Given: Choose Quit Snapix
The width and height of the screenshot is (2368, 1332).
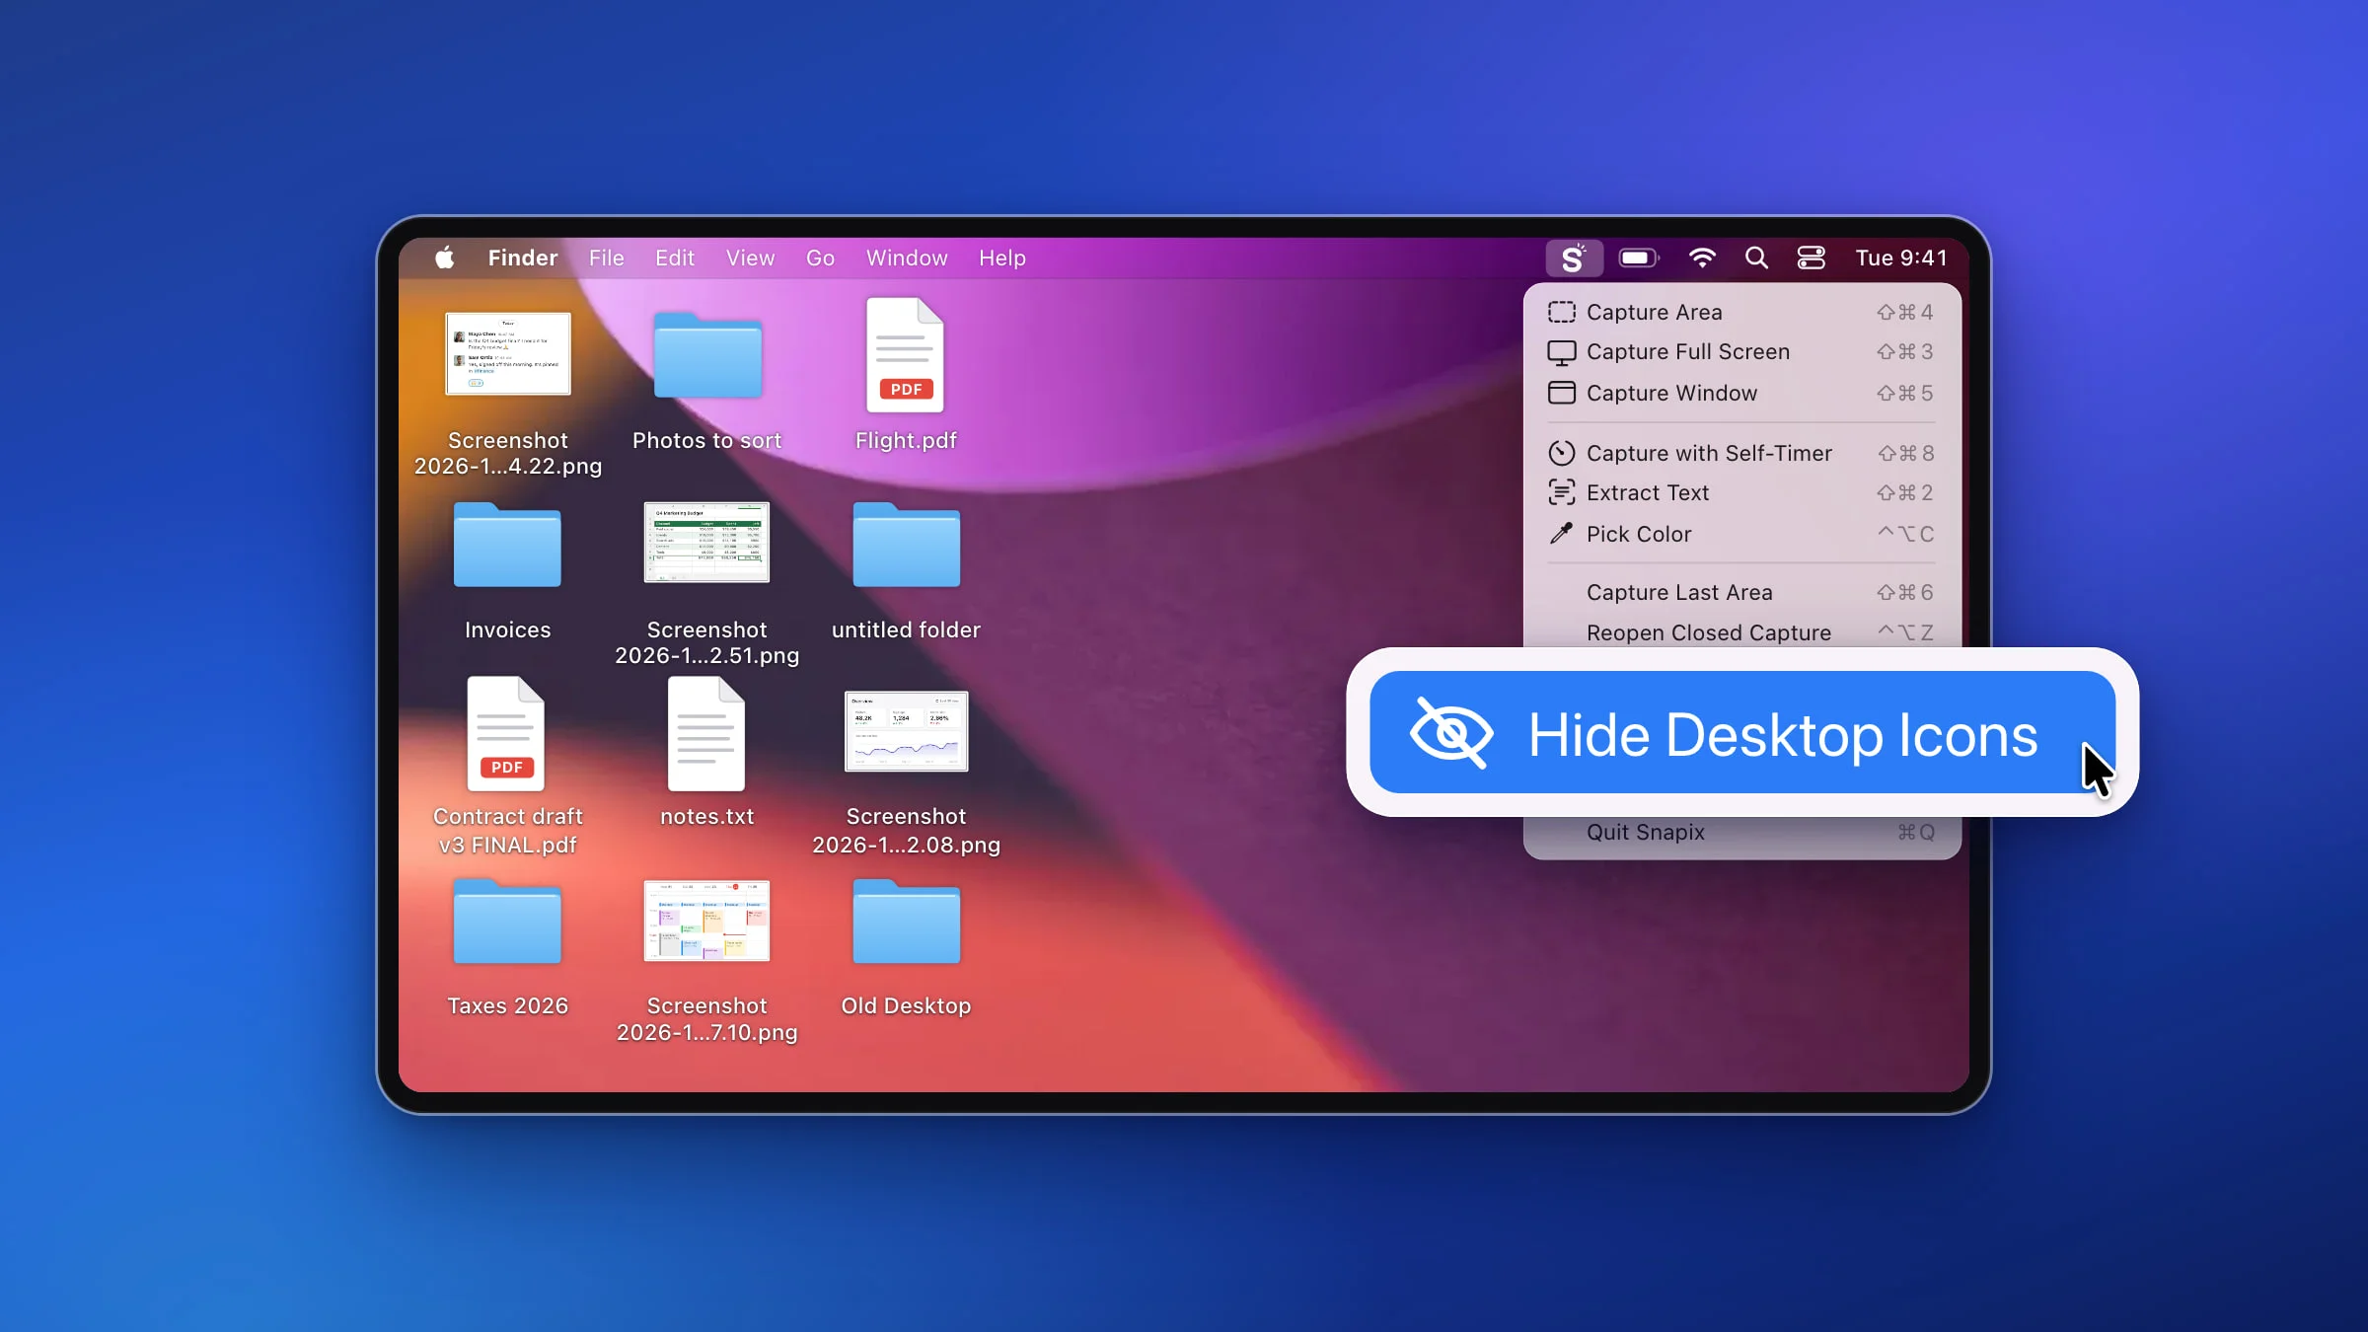Looking at the screenshot, I should coord(1741,832).
